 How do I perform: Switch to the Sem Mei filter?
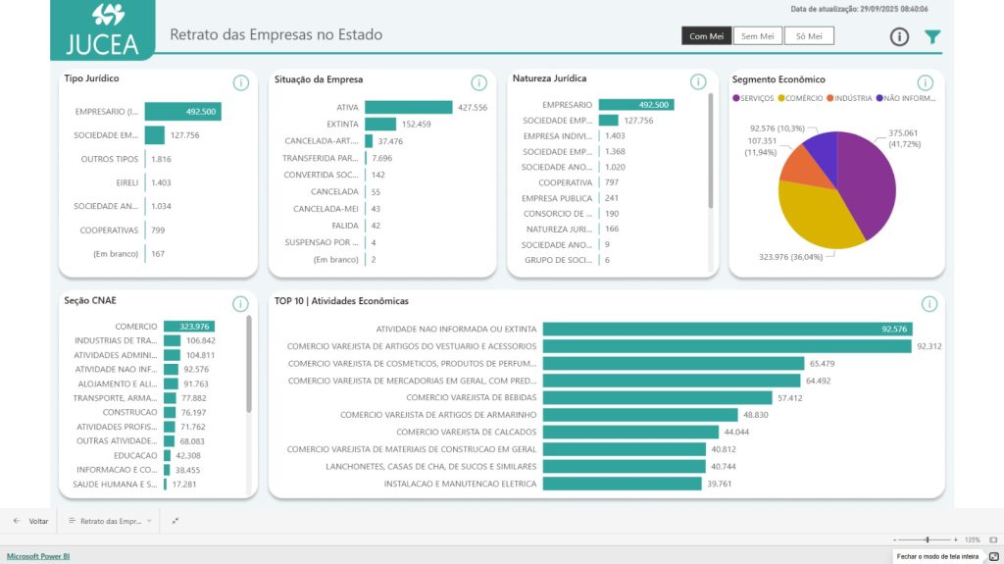(x=757, y=36)
